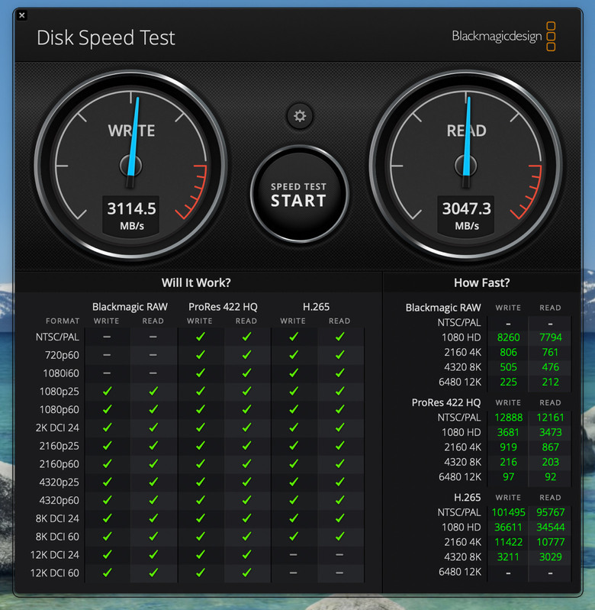Click the 12K DCI 60 row label
Image resolution: width=595 pixels, height=610 pixels.
pos(55,573)
